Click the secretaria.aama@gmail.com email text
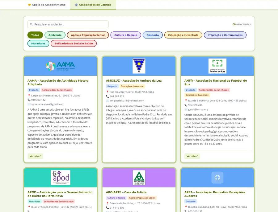Screen dimensions: 278x212 48,104
